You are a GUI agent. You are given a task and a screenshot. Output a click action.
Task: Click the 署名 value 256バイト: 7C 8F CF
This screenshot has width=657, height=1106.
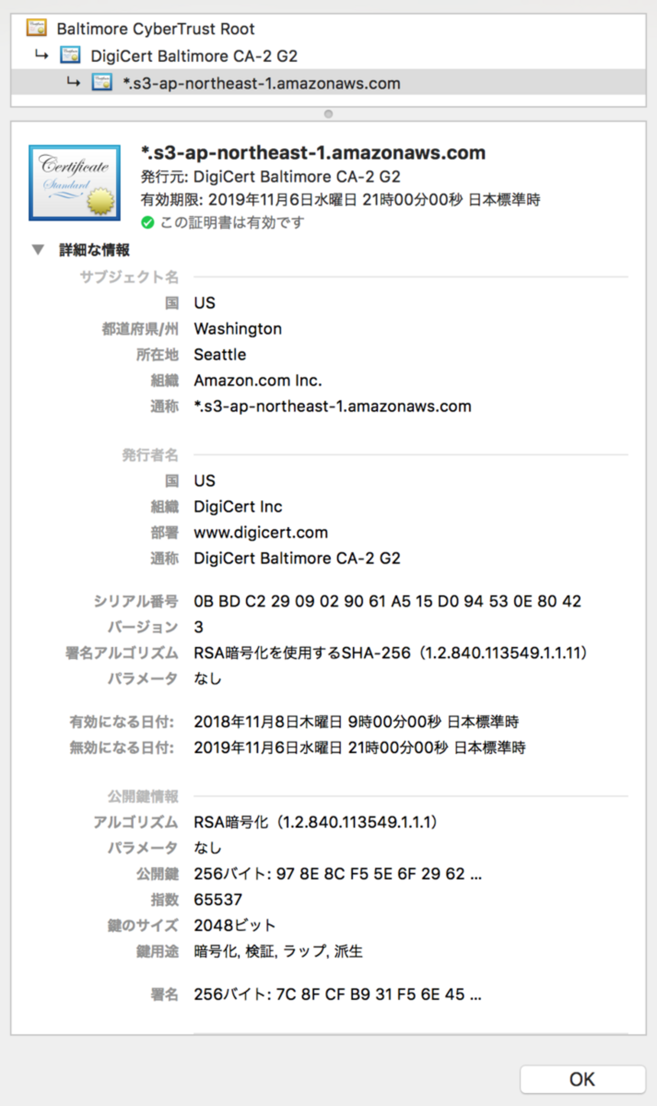[338, 994]
